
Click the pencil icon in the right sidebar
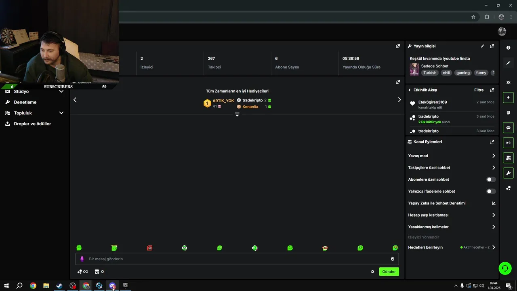(x=508, y=63)
